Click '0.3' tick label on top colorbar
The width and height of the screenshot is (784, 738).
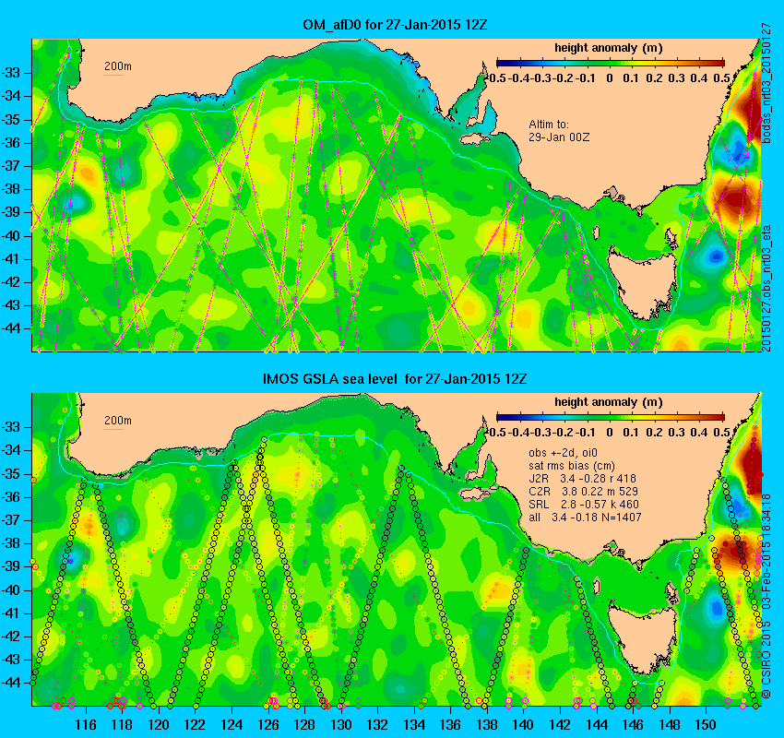[x=676, y=78]
